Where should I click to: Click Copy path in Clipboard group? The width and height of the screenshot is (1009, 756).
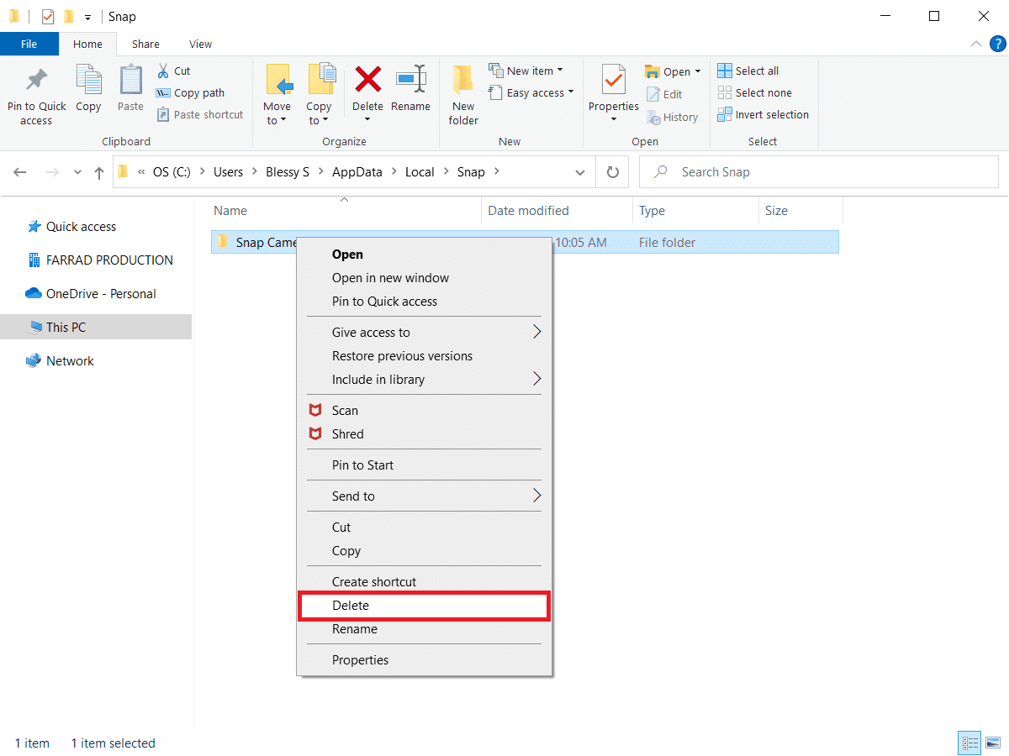point(191,93)
